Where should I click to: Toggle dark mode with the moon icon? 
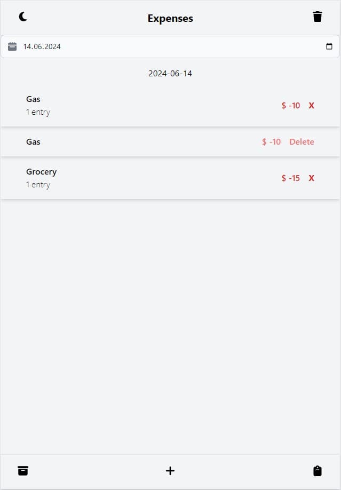click(x=23, y=17)
